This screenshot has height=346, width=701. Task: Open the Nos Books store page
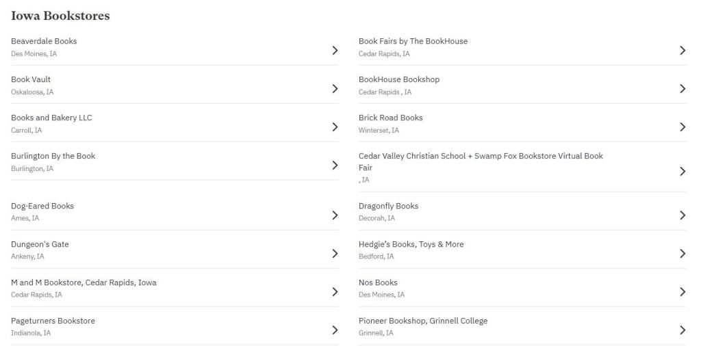point(378,282)
